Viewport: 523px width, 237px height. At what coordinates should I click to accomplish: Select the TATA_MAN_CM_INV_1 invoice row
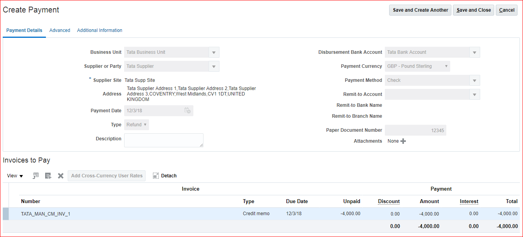click(x=46, y=214)
